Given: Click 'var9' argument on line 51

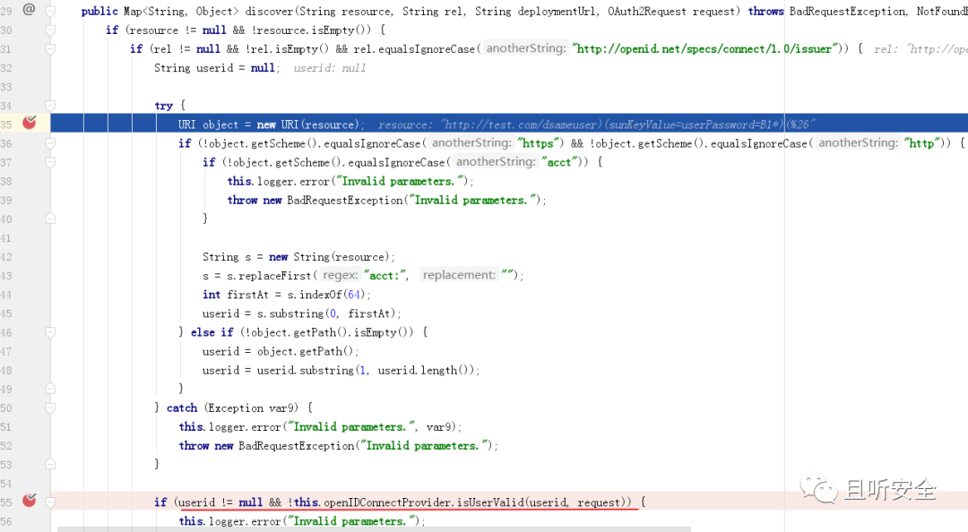Looking at the screenshot, I should coord(439,427).
